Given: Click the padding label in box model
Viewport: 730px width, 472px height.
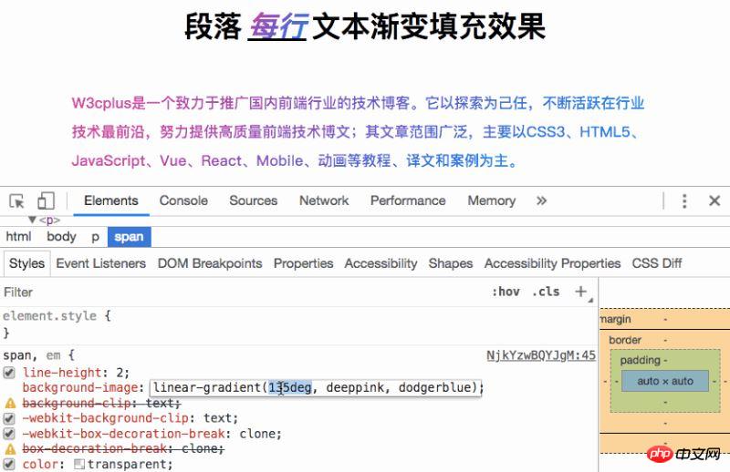Looking at the screenshot, I should point(641,360).
